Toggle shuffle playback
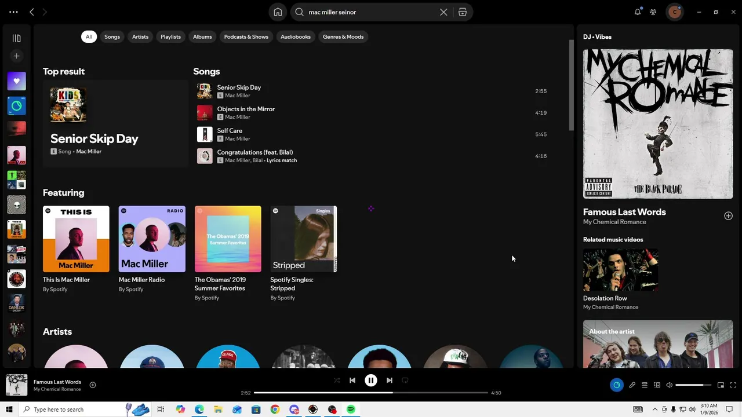Image resolution: width=742 pixels, height=417 pixels. click(337, 381)
